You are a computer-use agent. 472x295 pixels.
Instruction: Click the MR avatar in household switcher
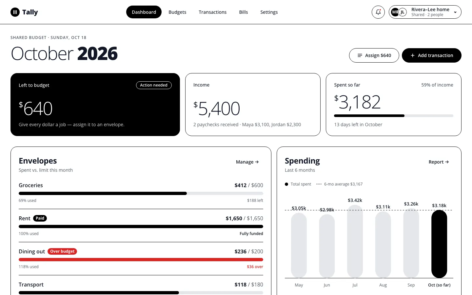(x=395, y=12)
